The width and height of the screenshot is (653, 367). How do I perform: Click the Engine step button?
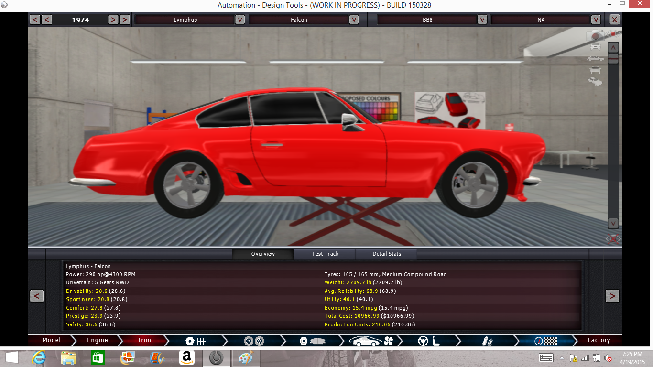coord(98,341)
